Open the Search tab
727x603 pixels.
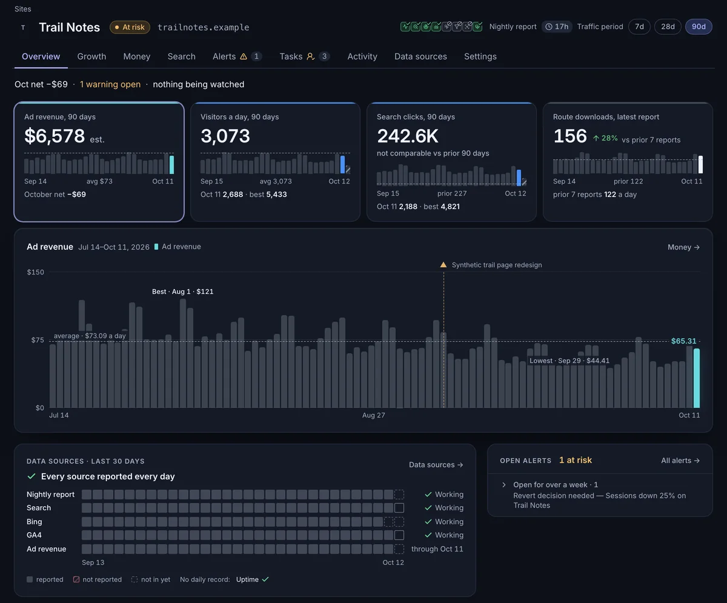[x=182, y=56]
